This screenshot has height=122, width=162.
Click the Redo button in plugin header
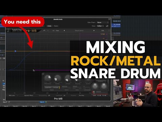pyautogui.click(x=56, y=26)
